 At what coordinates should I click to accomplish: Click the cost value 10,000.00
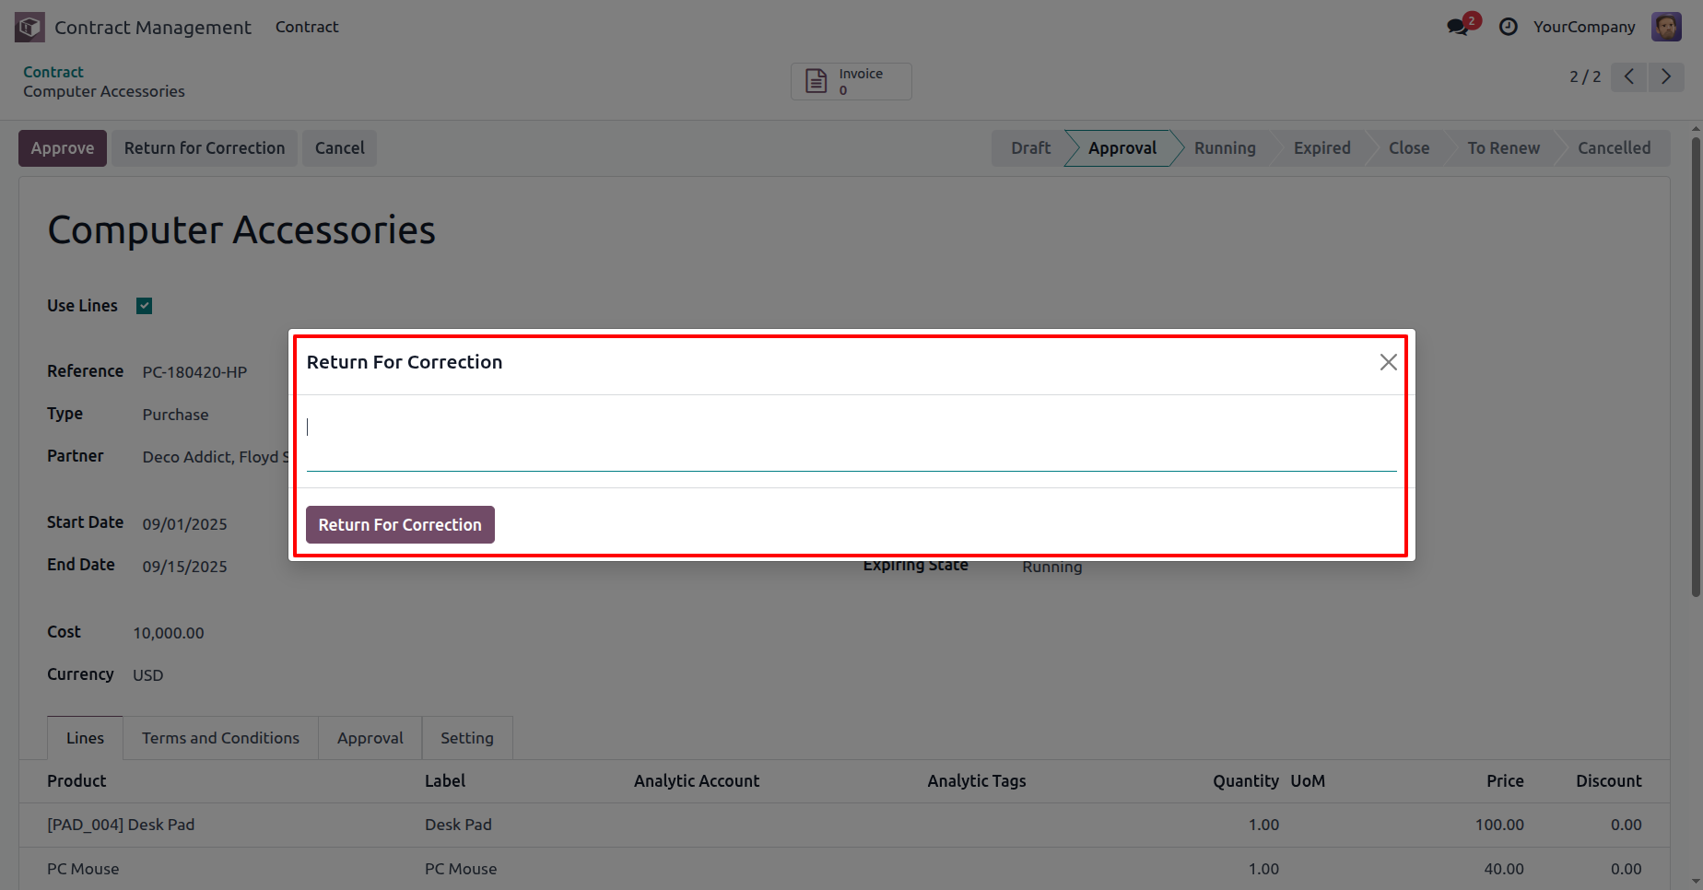point(169,633)
